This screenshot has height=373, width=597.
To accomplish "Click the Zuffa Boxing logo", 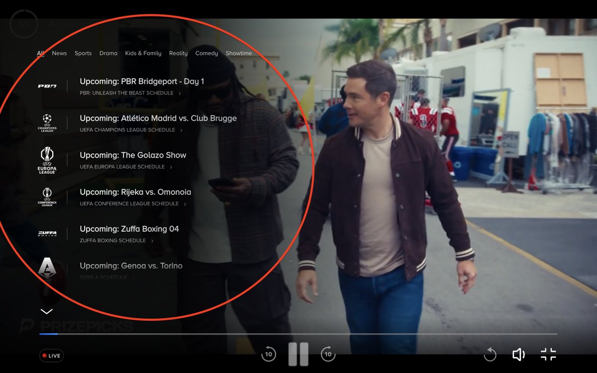I will click(47, 234).
